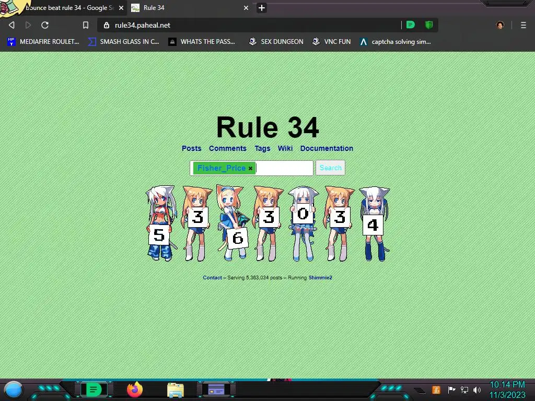Bookmark this page using the bookmark icon
This screenshot has height=401, width=535.
tap(86, 25)
